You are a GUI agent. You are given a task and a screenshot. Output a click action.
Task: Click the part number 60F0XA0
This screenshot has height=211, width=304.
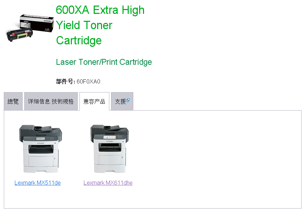[x=88, y=81]
